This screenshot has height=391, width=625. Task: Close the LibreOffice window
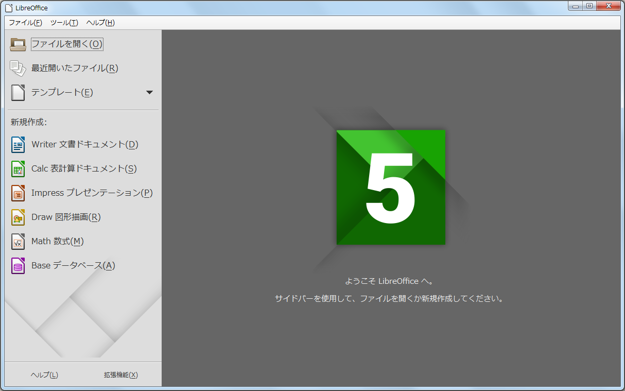point(609,6)
